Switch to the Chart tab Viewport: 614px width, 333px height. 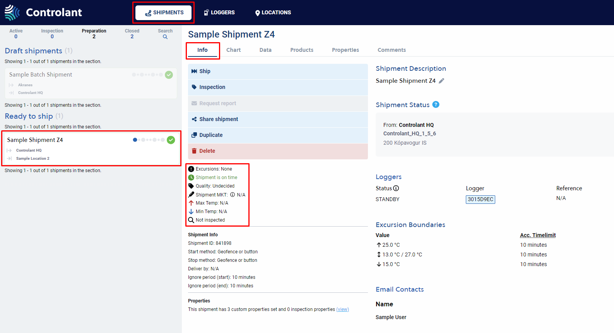click(233, 50)
